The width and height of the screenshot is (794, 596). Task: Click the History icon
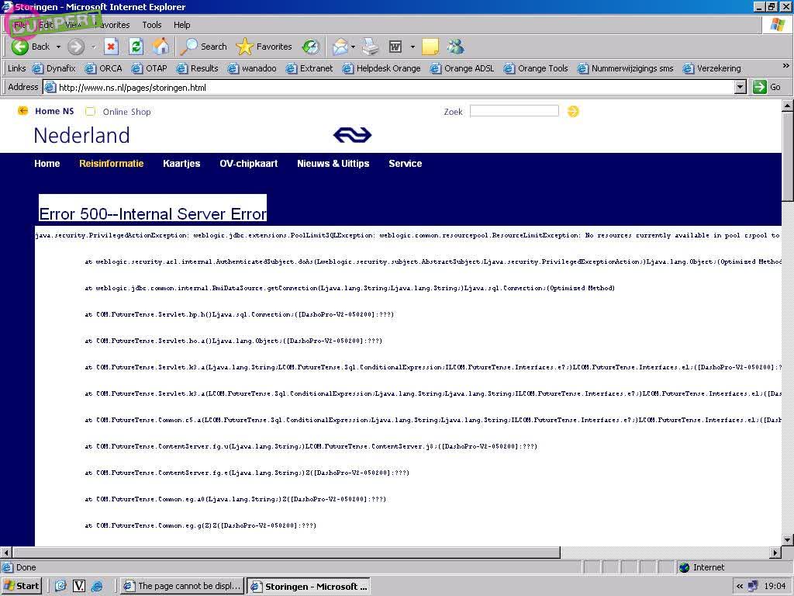pyautogui.click(x=311, y=47)
